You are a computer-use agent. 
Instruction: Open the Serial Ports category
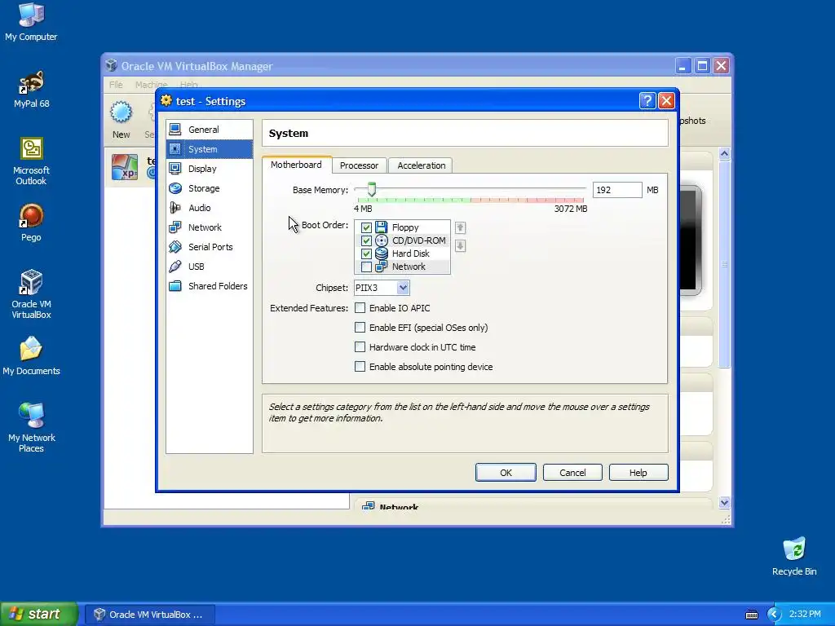click(x=210, y=247)
